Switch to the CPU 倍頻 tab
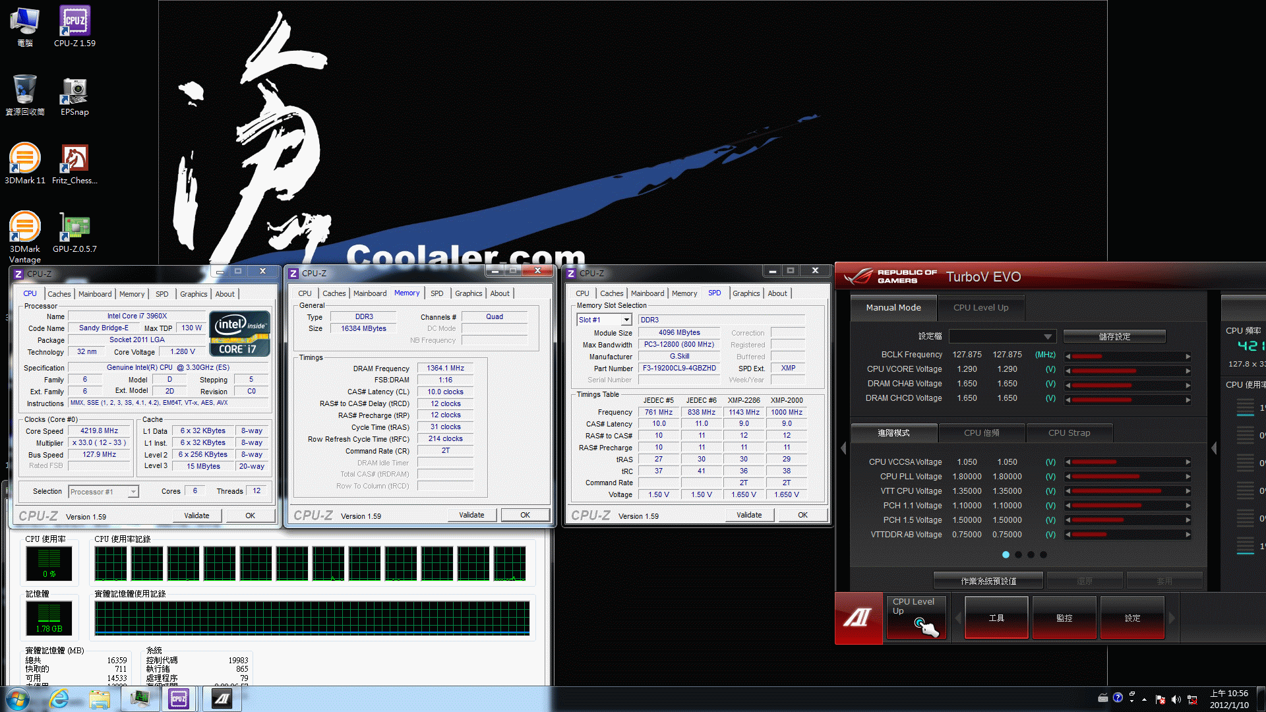1266x712 pixels. coord(981,433)
